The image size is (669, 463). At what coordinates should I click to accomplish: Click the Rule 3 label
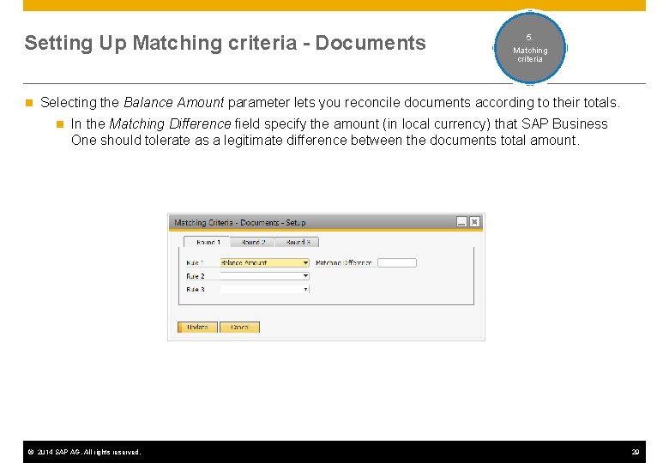[x=196, y=289]
